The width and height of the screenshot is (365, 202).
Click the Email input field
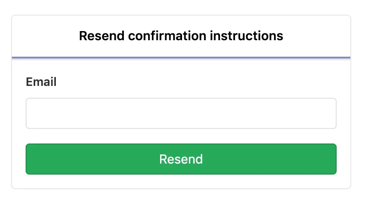click(x=181, y=113)
